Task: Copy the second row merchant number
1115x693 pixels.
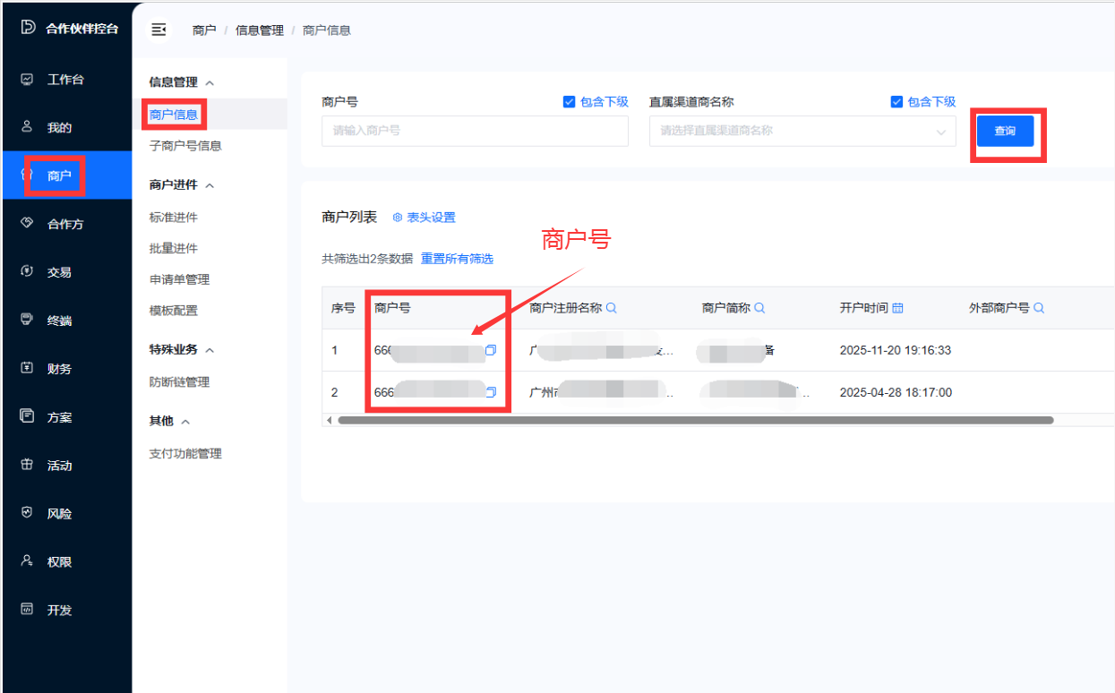Action: 490,392
